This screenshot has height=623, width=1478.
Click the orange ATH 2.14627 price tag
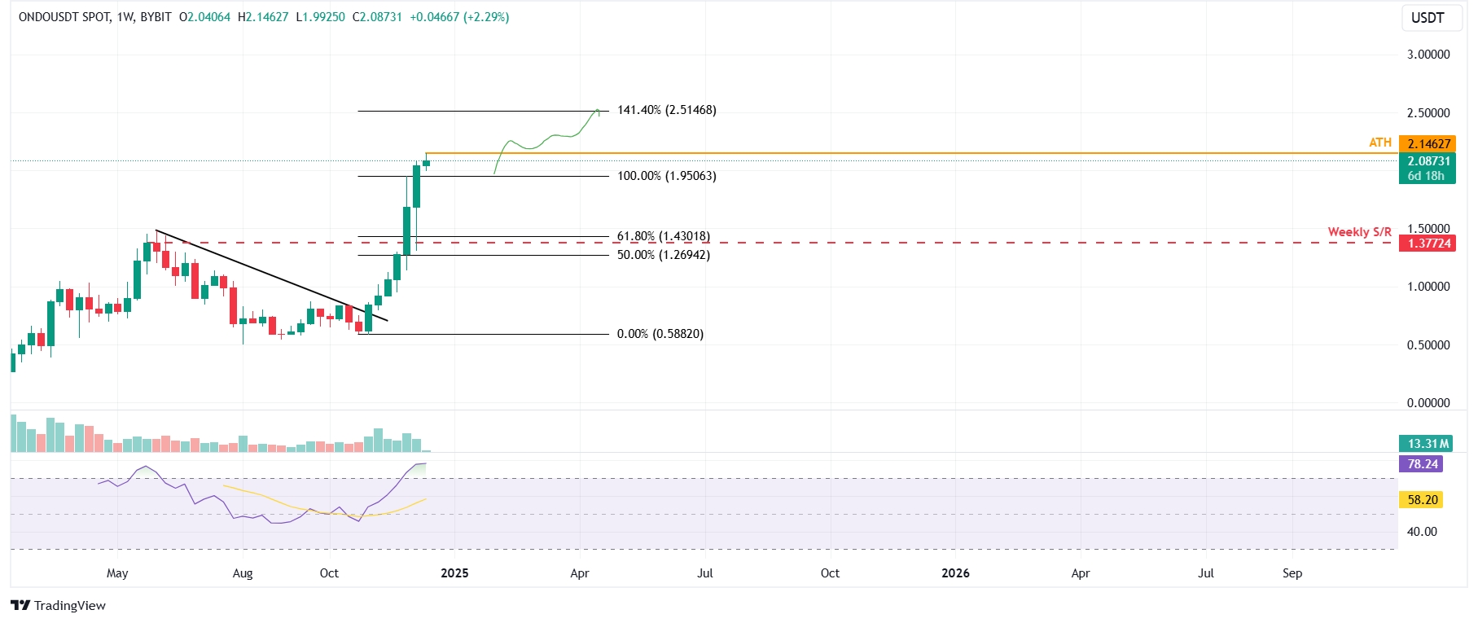pos(1427,144)
